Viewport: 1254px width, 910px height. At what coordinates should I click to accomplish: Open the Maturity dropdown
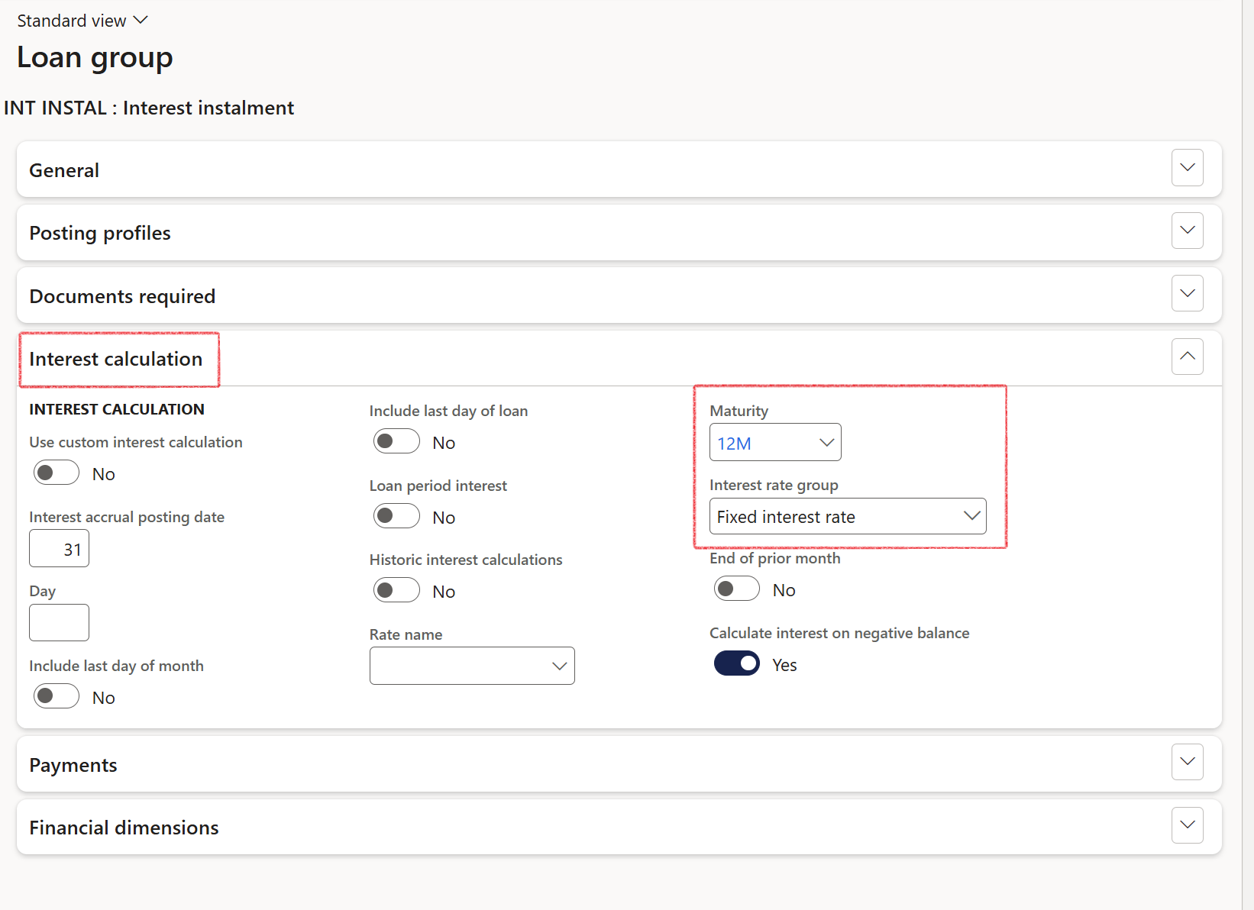pyautogui.click(x=775, y=443)
